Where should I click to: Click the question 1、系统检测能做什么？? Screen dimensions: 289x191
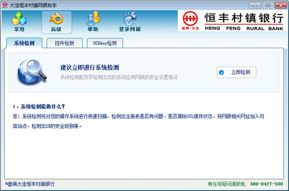(x=39, y=106)
